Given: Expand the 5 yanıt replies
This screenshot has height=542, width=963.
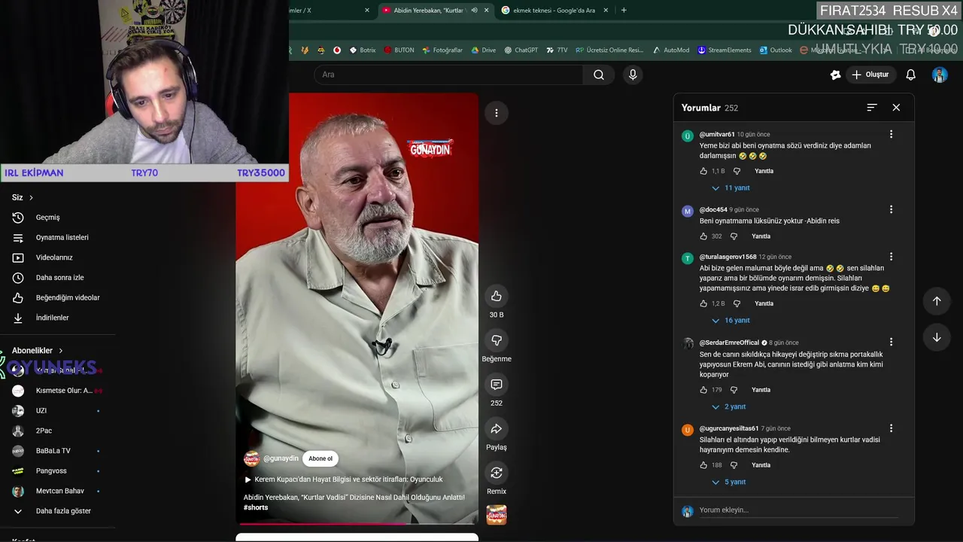Looking at the screenshot, I should pyautogui.click(x=728, y=482).
